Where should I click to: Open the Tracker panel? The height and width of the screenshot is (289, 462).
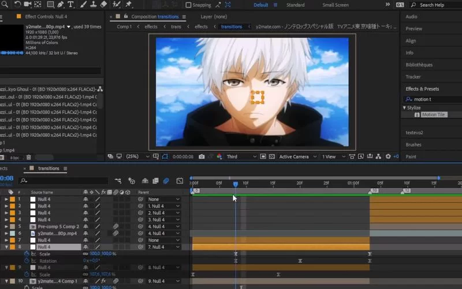pyautogui.click(x=413, y=77)
